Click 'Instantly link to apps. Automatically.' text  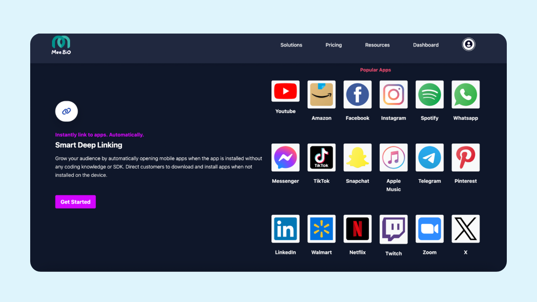[99, 135]
